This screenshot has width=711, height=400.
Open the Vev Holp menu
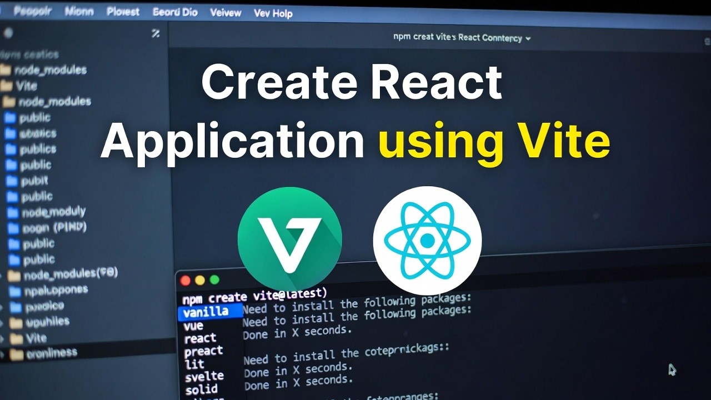[273, 13]
